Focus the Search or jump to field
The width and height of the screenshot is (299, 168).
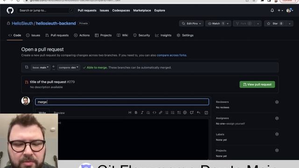tap(45, 10)
